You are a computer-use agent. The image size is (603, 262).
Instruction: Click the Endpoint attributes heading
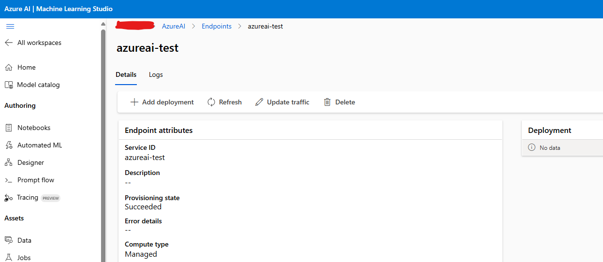(x=159, y=130)
